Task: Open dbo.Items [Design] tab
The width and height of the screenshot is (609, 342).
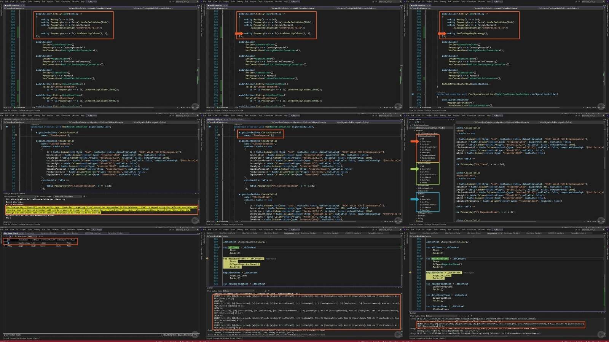Action: [70, 233]
